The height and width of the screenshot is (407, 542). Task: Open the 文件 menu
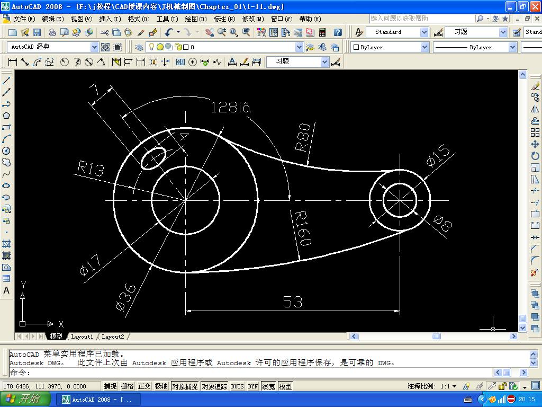click(24, 19)
